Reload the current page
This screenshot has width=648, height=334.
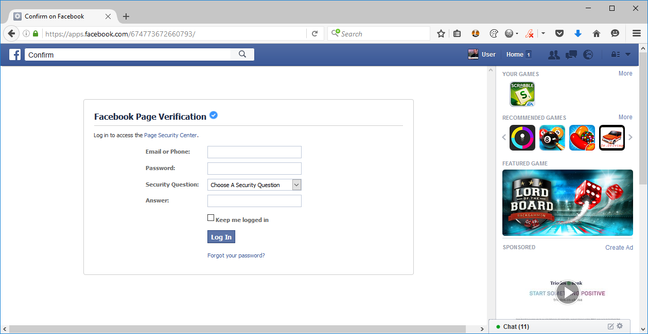(x=314, y=33)
